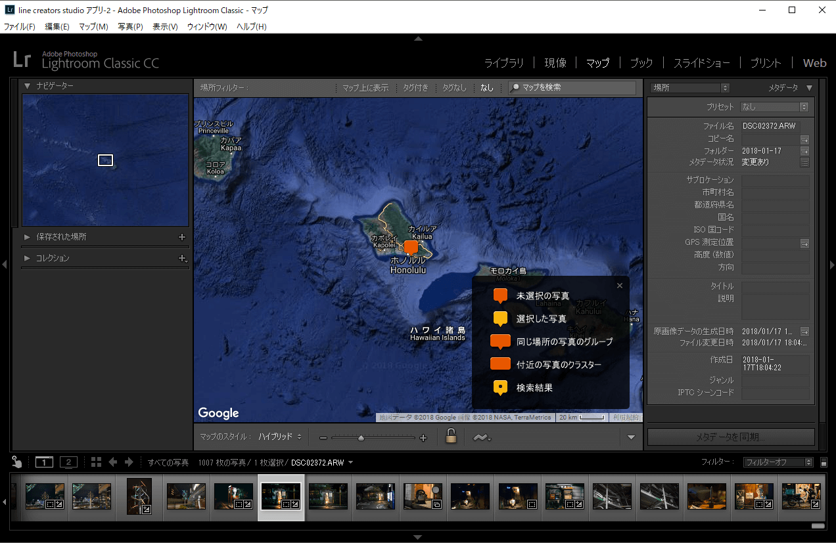The image size is (836, 543).
Task: Open the マップのスタイル ハイブリッド dropdown
Action: coord(280,437)
